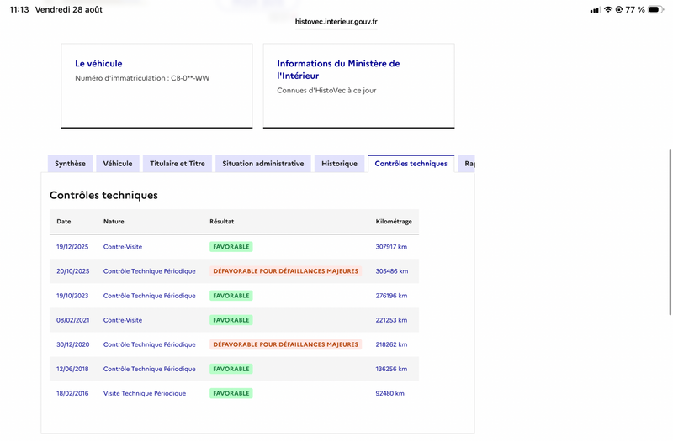This screenshot has width=673, height=441.
Task: Click the Résultat column header
Action: point(222,222)
